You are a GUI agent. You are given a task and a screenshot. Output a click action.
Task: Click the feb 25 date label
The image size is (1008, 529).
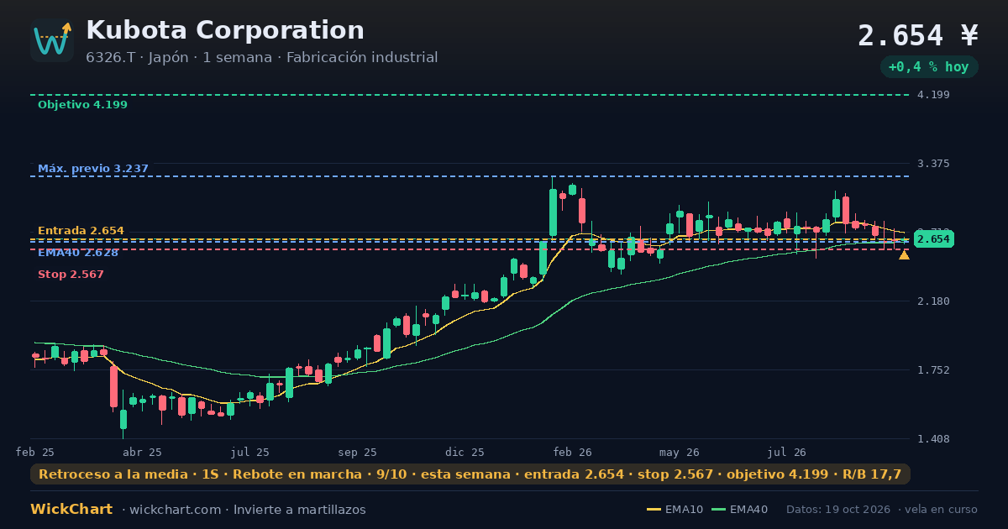coord(35,453)
